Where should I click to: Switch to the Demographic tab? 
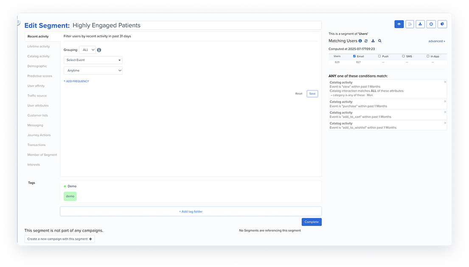tap(37, 66)
